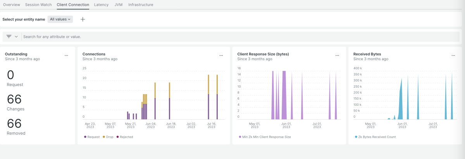Go to the JVM tab

pos(119,5)
